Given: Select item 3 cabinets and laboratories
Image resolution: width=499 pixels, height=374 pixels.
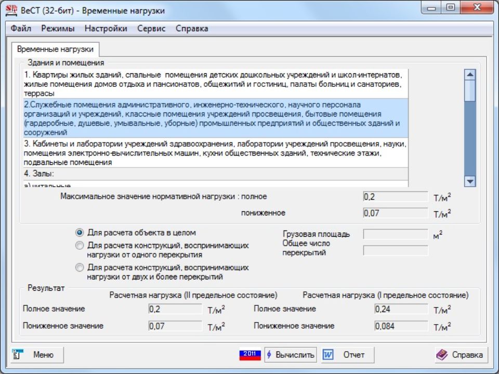Looking at the screenshot, I should click(213, 152).
